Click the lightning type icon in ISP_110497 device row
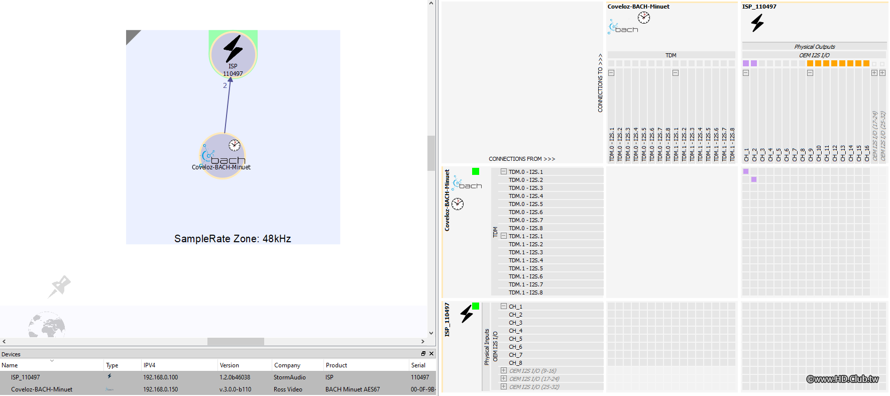This screenshot has width=890, height=396. (109, 376)
